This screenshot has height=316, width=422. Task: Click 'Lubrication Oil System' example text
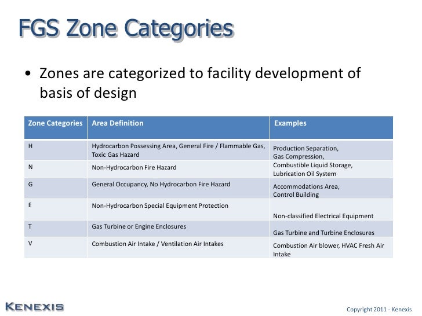tap(305, 174)
